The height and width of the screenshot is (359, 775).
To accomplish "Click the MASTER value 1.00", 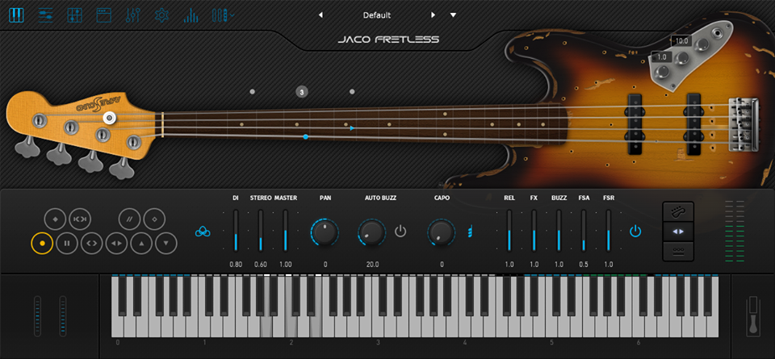I will coord(285,264).
